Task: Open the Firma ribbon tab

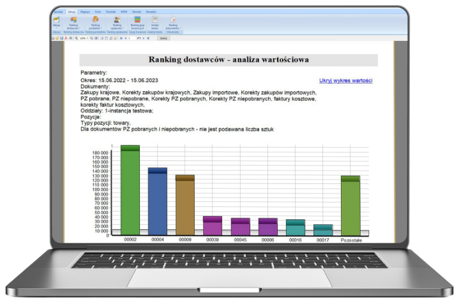Action: (97, 11)
